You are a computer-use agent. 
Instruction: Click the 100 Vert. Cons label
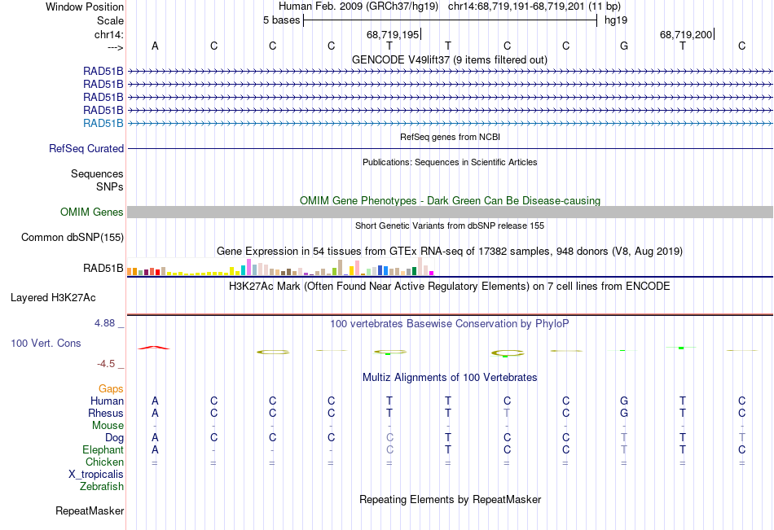point(46,343)
